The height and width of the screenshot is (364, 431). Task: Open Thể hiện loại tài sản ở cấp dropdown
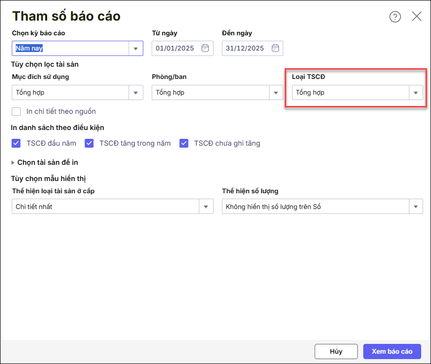(x=206, y=207)
